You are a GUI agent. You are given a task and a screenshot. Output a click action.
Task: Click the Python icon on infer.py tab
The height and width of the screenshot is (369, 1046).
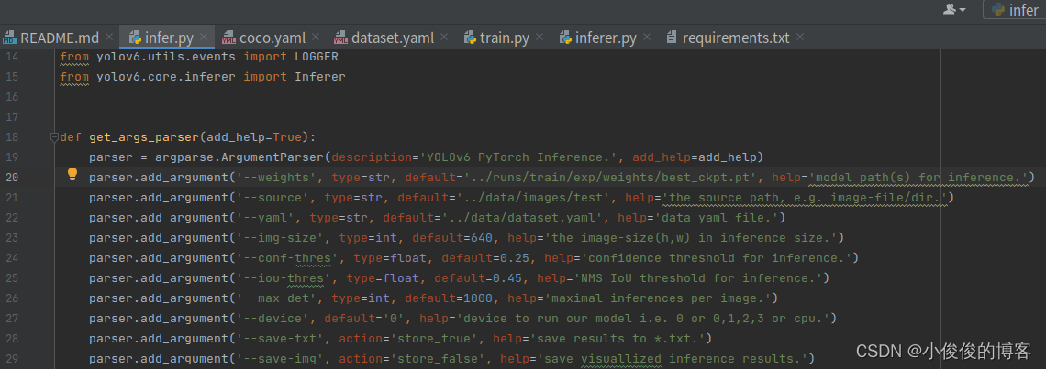(x=135, y=38)
